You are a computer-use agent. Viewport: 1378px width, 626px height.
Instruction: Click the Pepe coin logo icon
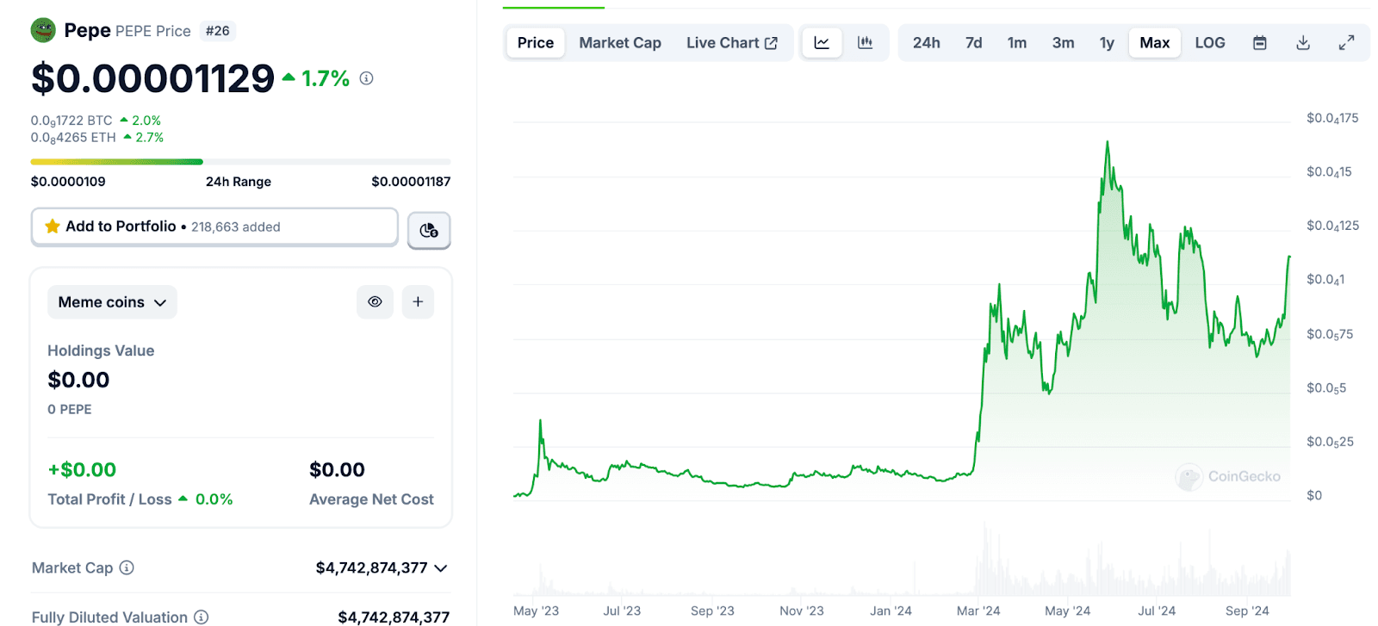click(43, 30)
